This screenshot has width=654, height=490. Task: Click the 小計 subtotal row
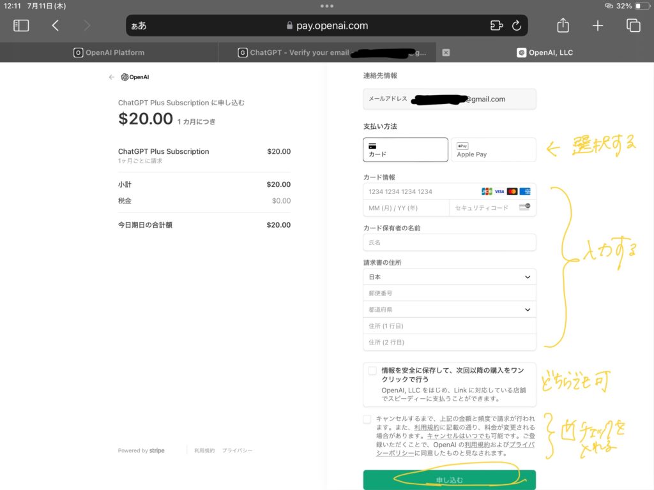click(204, 184)
